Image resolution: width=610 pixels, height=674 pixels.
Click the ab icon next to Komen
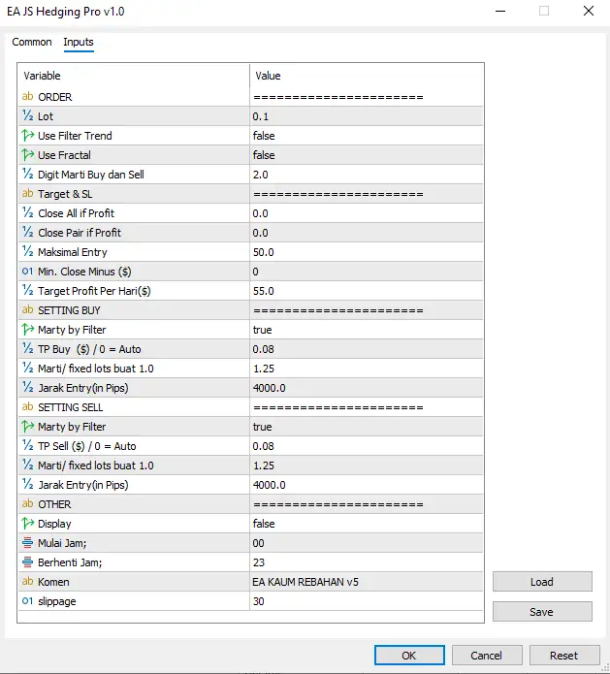click(x=27, y=582)
